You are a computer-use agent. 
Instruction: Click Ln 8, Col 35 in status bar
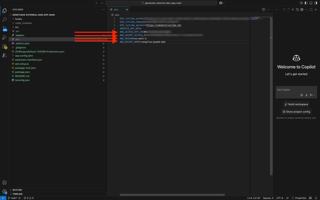pos(253,198)
